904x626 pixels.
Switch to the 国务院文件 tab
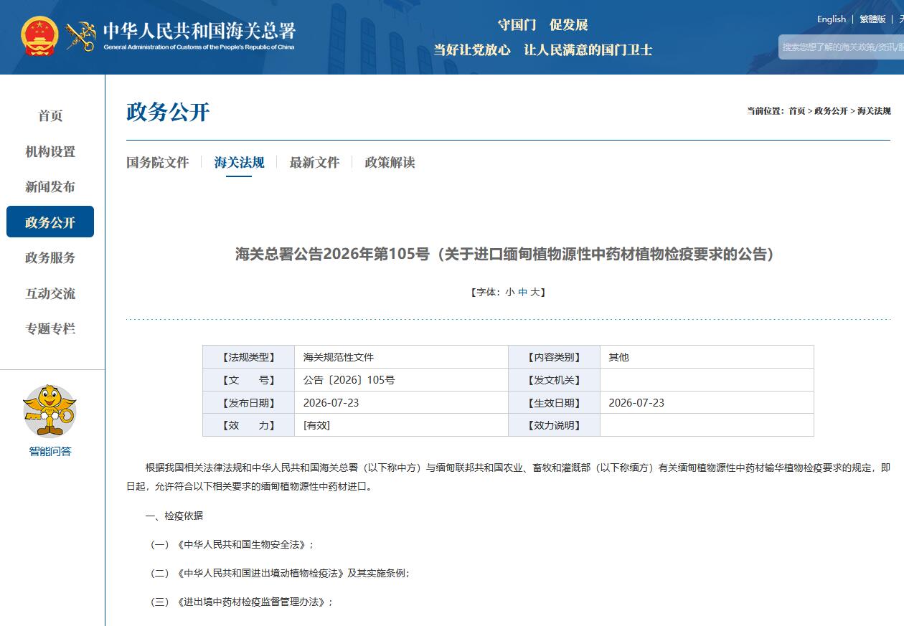click(158, 162)
